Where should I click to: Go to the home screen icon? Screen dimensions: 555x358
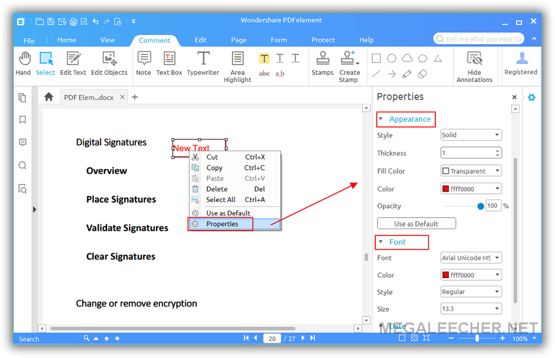tap(49, 97)
